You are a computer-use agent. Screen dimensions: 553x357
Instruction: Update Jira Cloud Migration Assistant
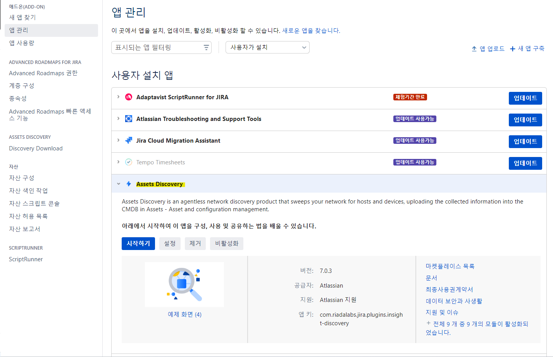pyautogui.click(x=525, y=141)
